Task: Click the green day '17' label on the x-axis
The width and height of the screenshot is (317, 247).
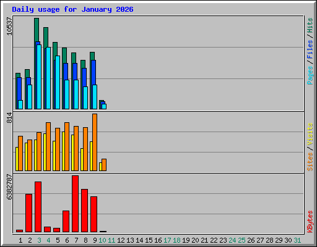Action: (167, 240)
